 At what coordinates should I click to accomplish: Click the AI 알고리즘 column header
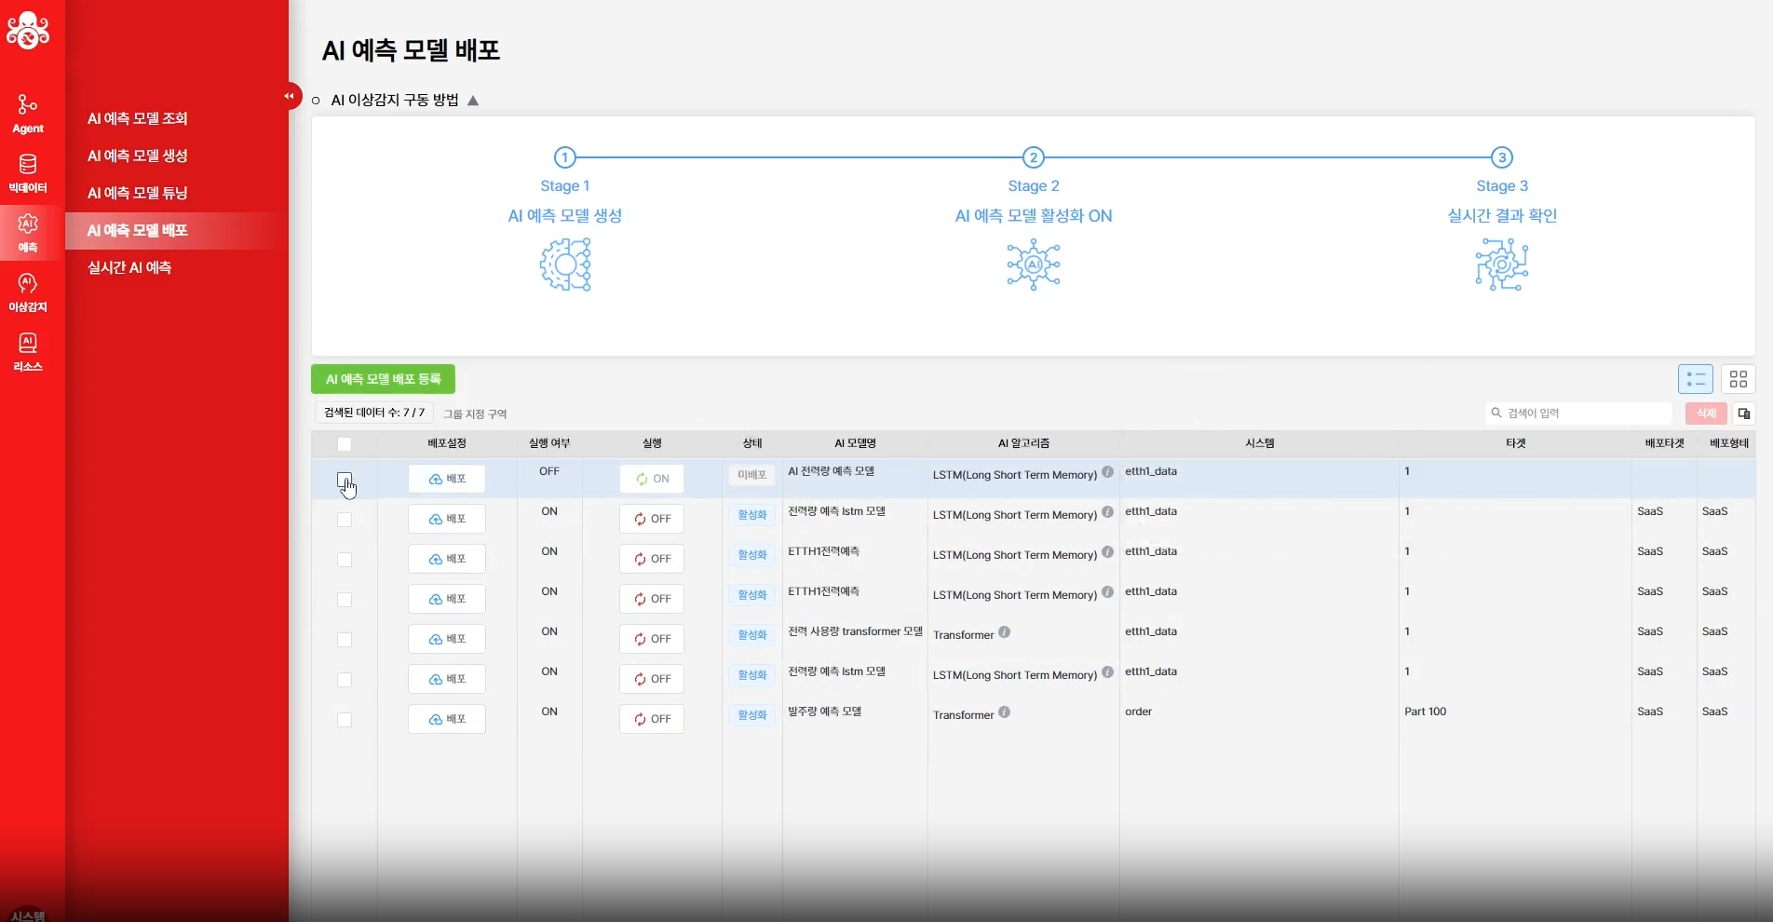(x=1023, y=443)
